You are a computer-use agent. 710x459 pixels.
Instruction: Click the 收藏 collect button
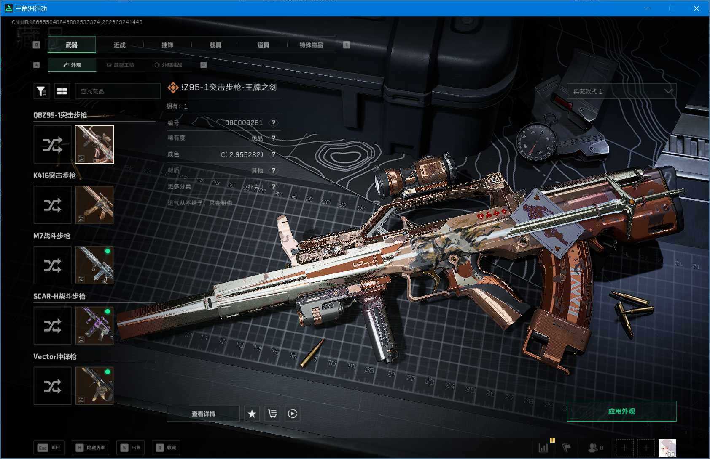(167, 448)
